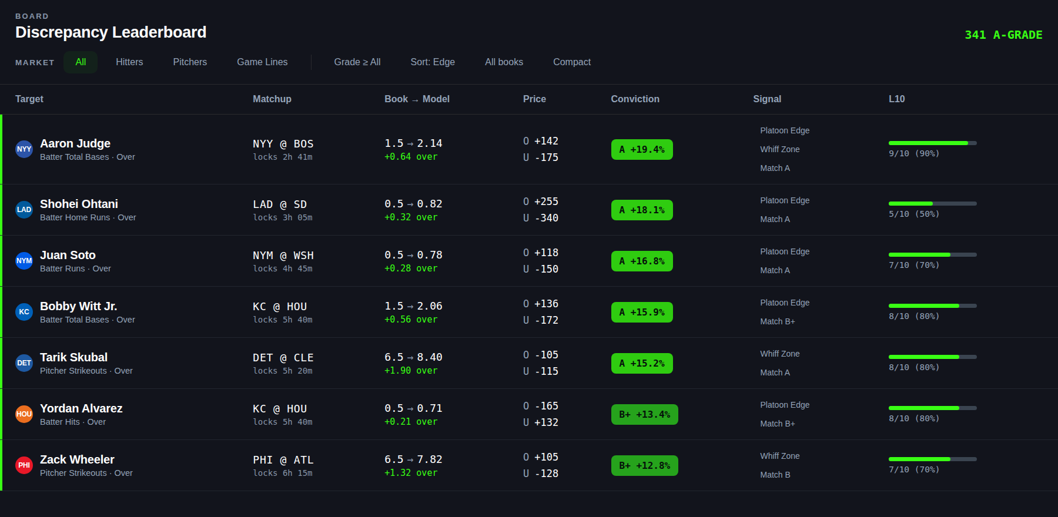Click the O +255 price for Ohtani
This screenshot has width=1058, height=517.
541,202
